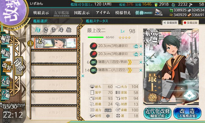Click the equipment list vertical scrollbar
Viewport: 205px width, 123px height.
(x=83, y=58)
